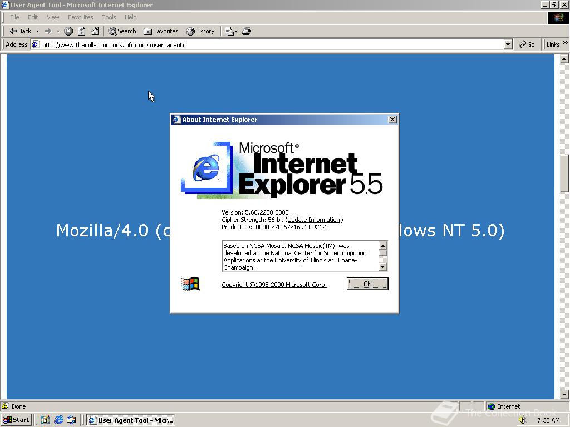
Task: Click the Windows throbber logo icon
Action: 558,17
